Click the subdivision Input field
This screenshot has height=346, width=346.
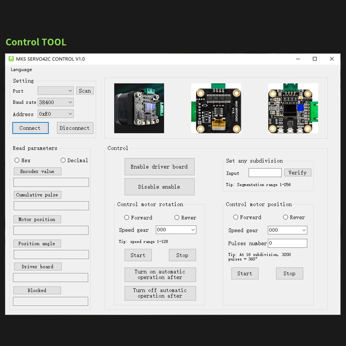pyautogui.click(x=265, y=172)
